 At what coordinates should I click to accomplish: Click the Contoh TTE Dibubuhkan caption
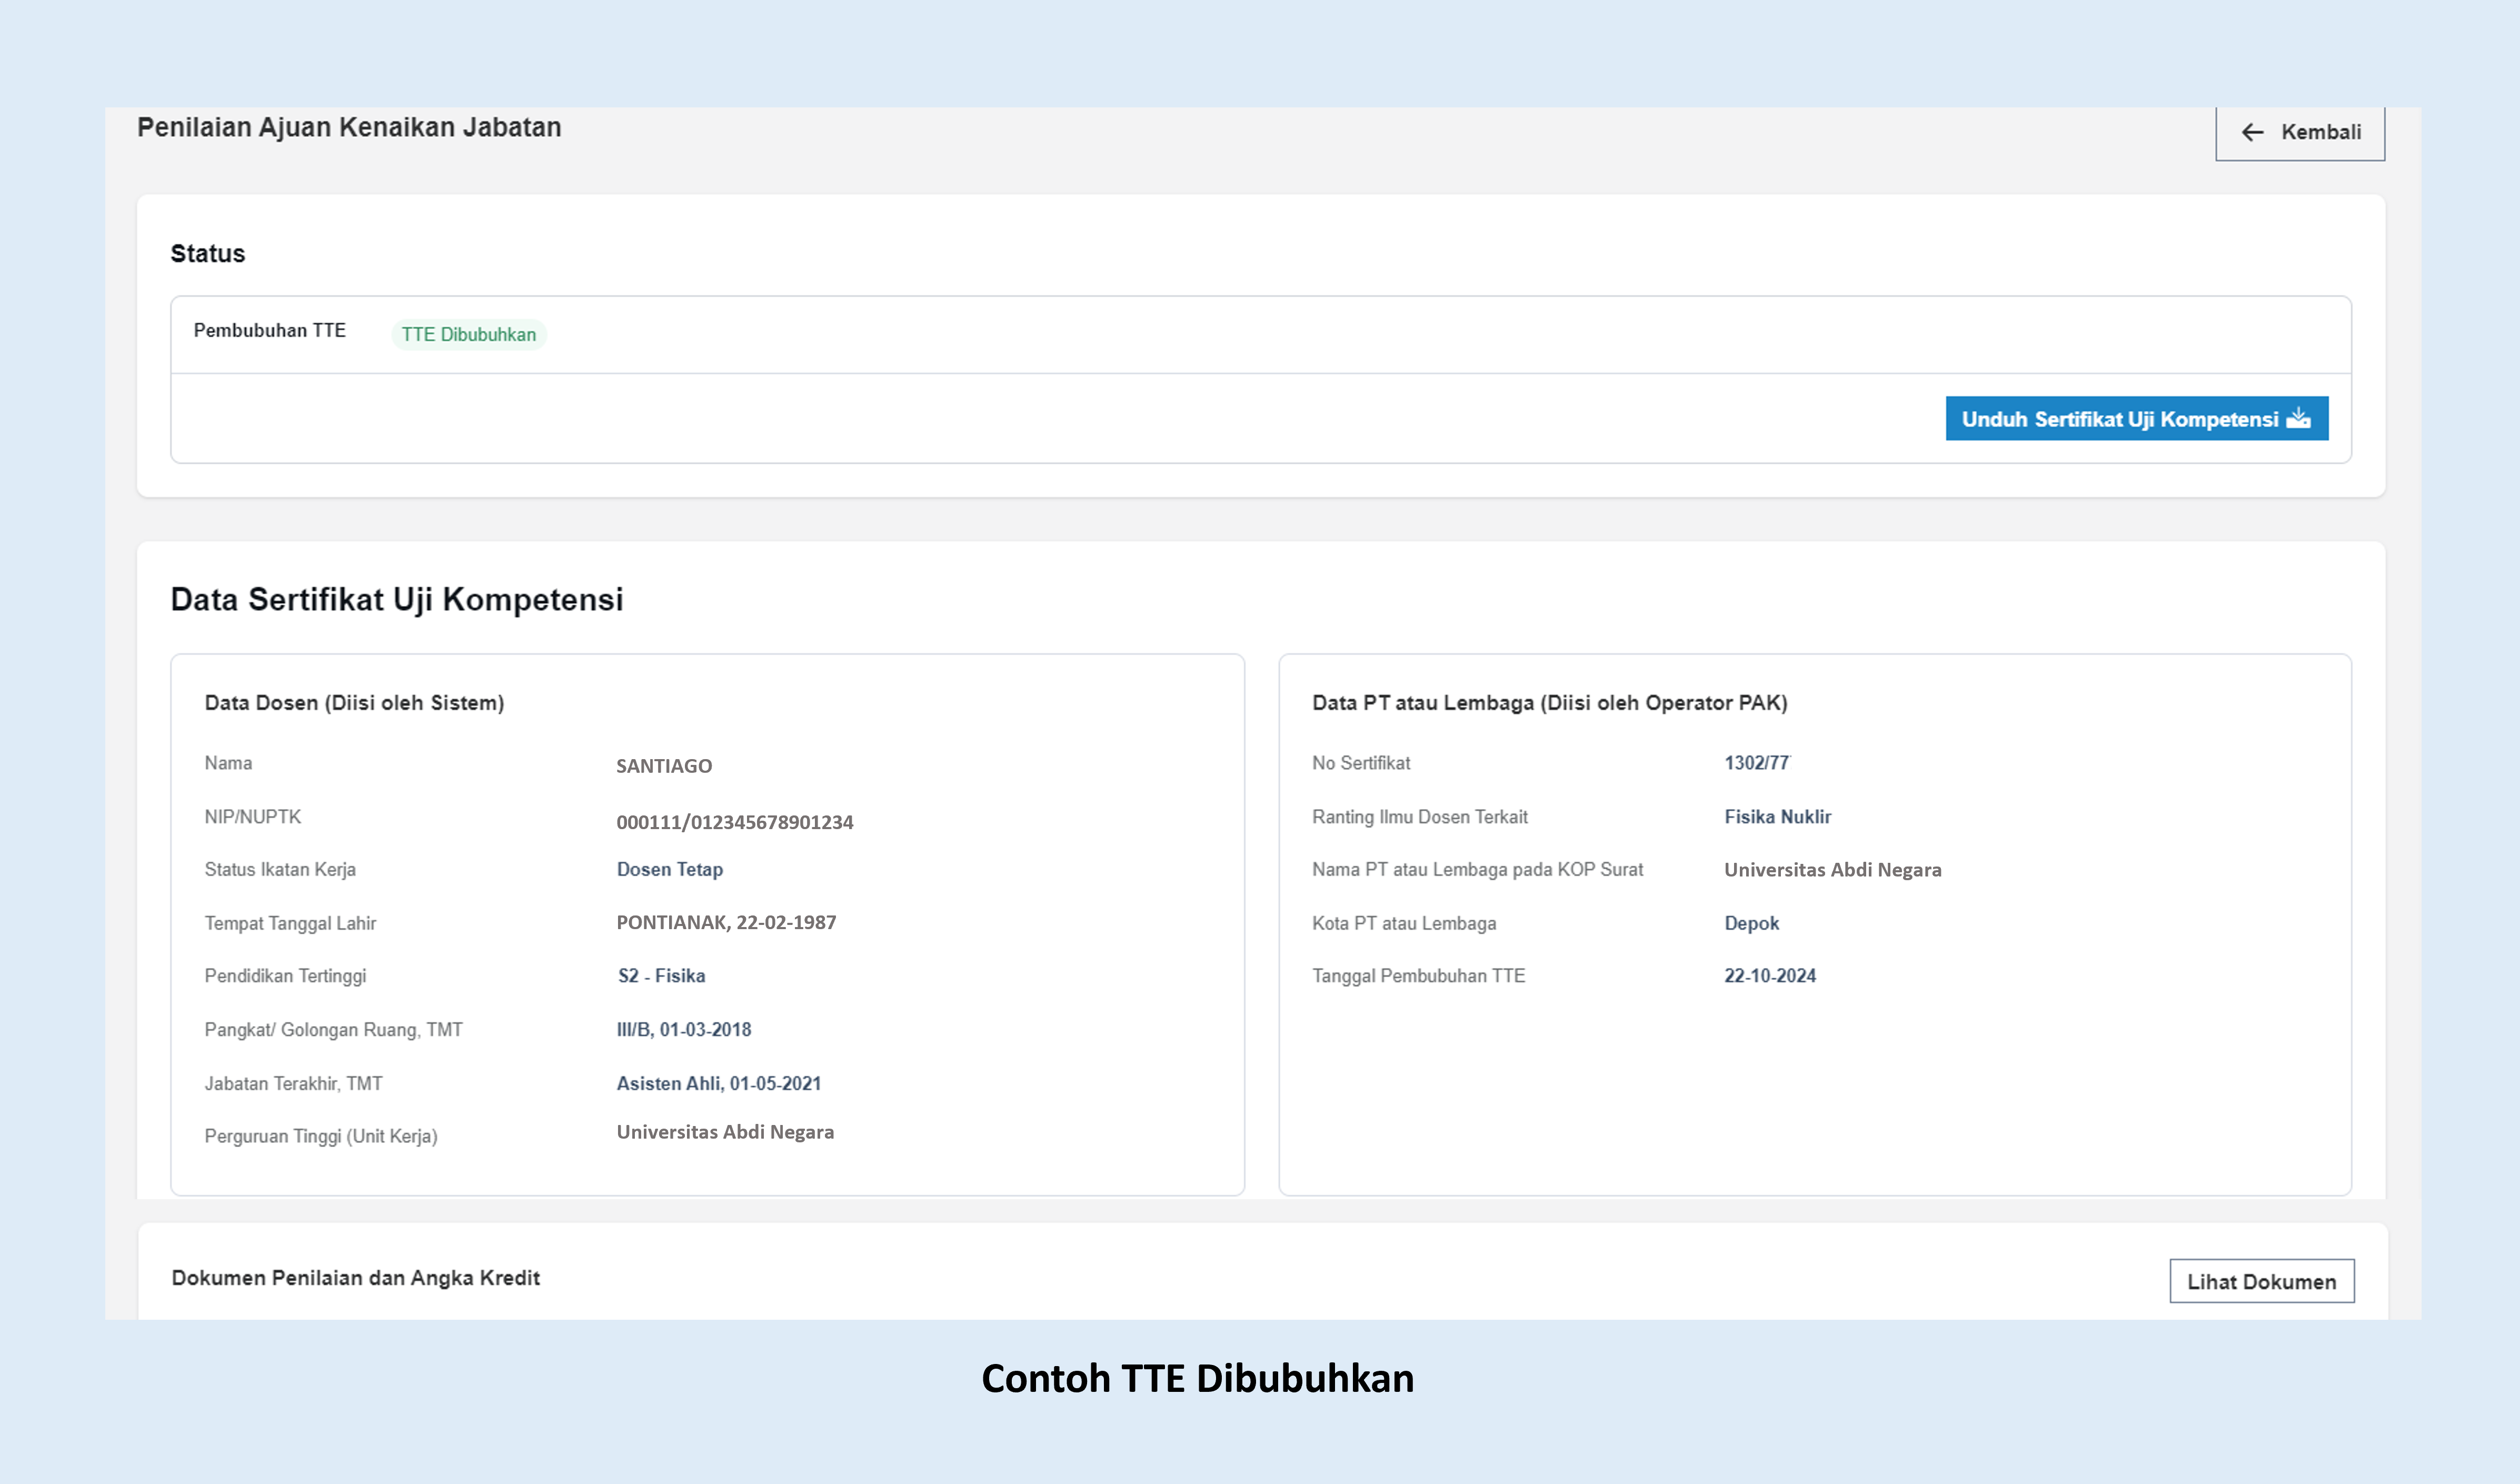(x=1198, y=1378)
